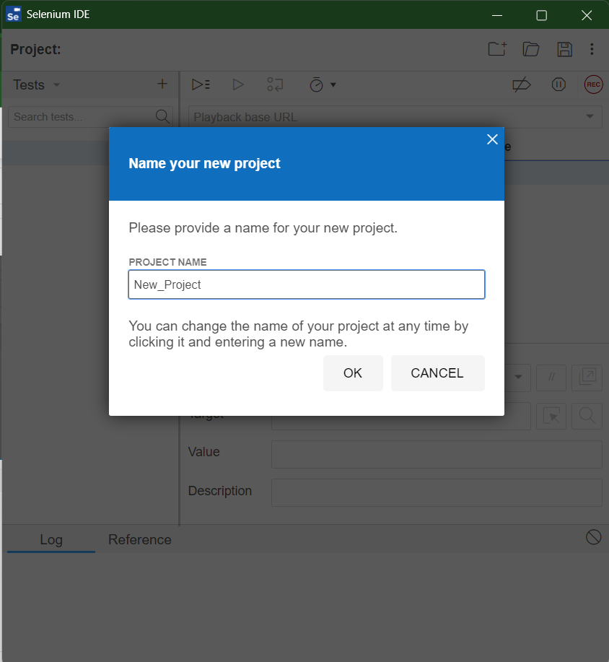This screenshot has width=609, height=662.
Task: Run current test play icon
Action: pos(238,84)
